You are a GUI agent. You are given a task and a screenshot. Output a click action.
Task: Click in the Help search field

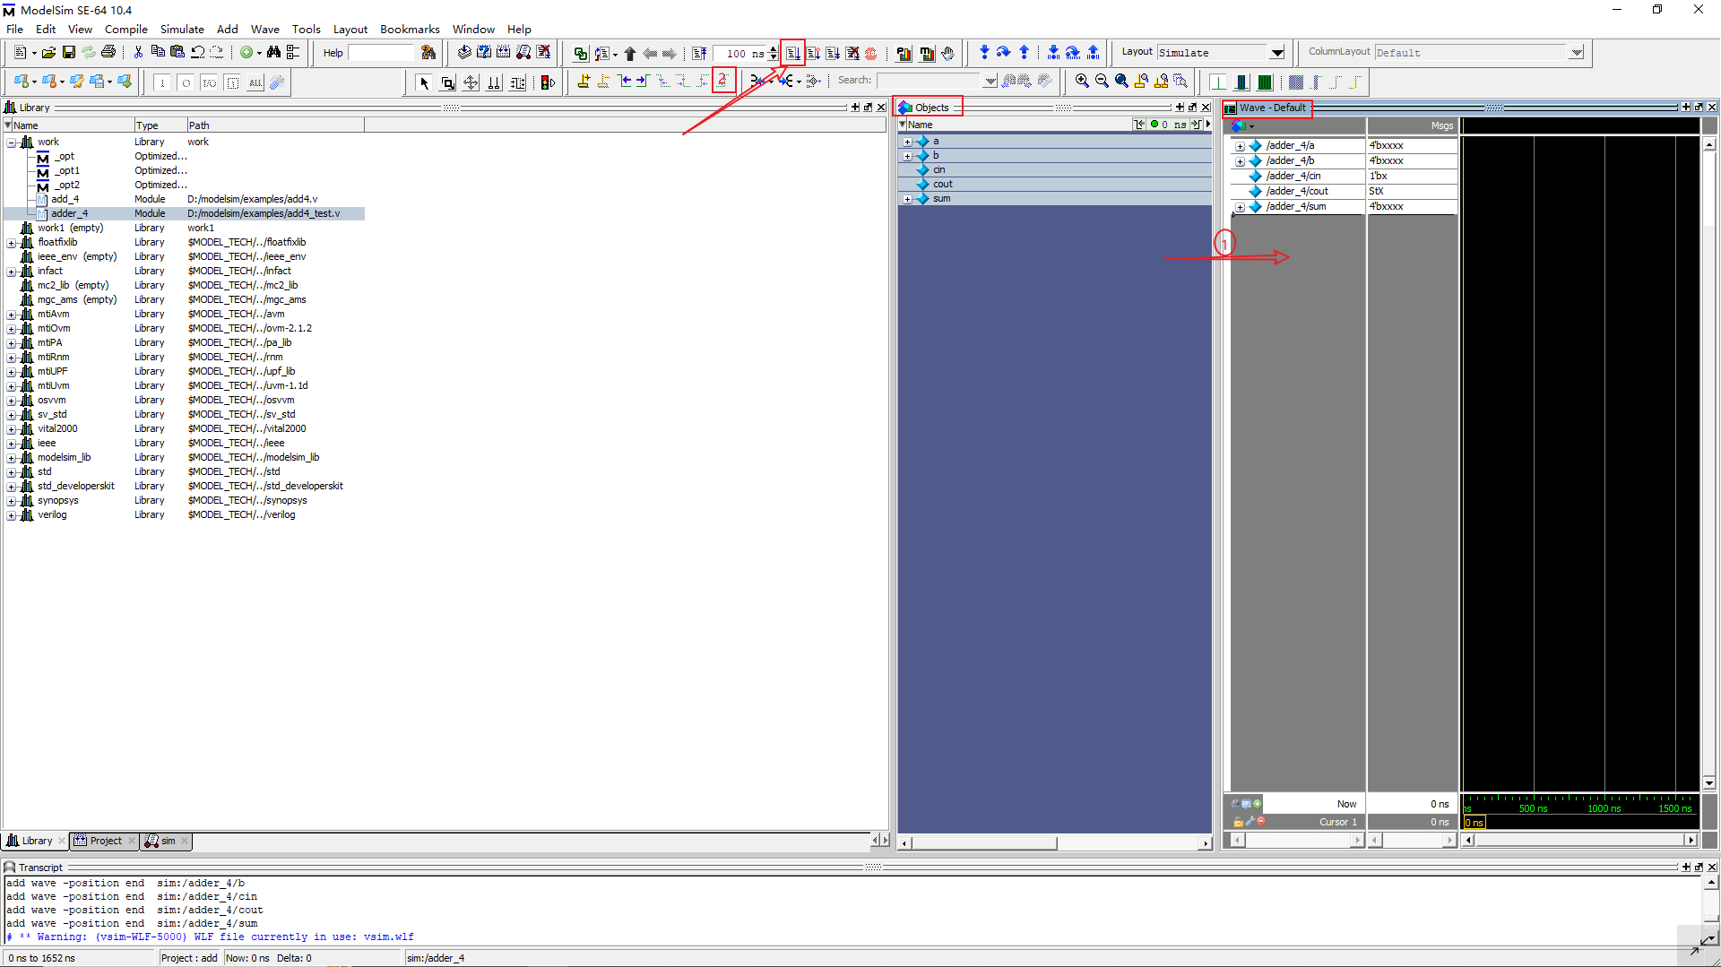[381, 53]
